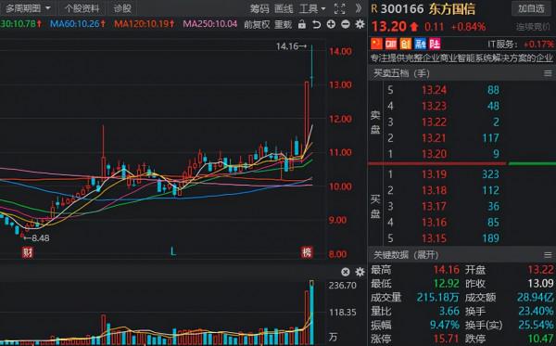Open the 多周期图 period dropdown

(x=28, y=8)
